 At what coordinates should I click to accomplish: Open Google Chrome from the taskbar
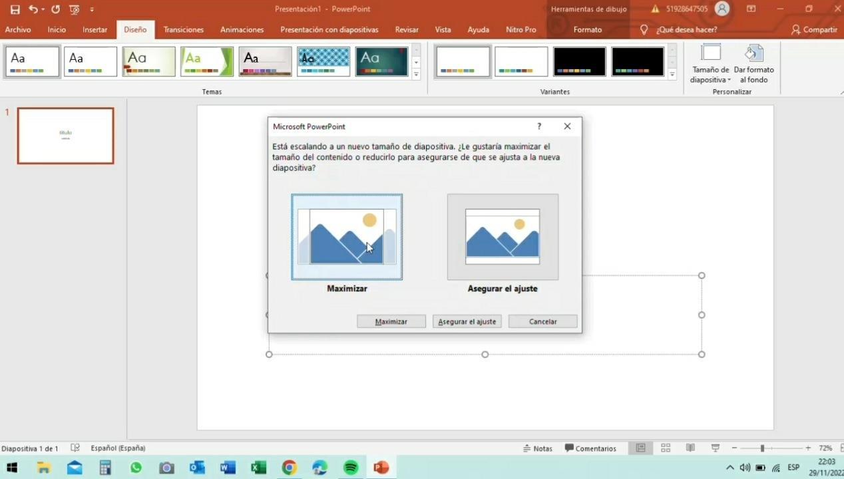(289, 468)
